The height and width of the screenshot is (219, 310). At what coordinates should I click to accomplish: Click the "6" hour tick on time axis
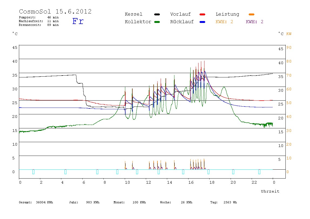point(84,183)
